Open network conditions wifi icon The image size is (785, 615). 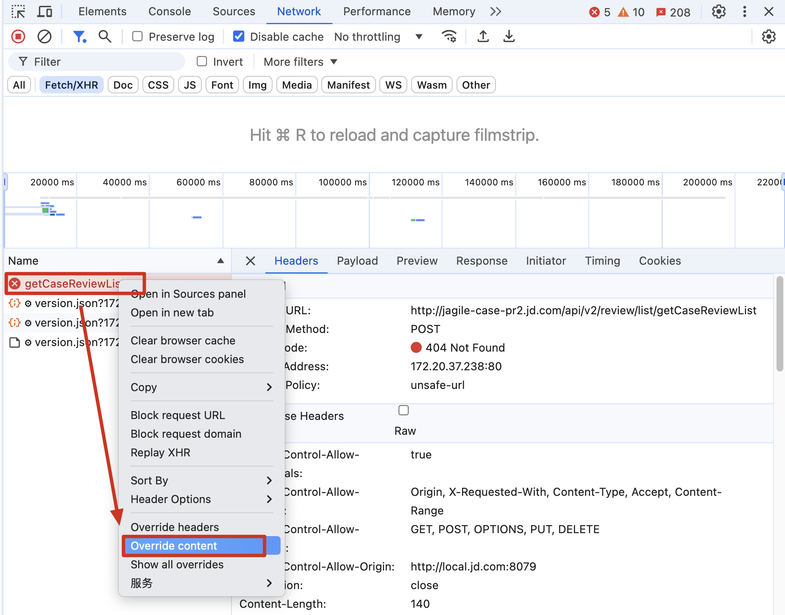point(449,37)
